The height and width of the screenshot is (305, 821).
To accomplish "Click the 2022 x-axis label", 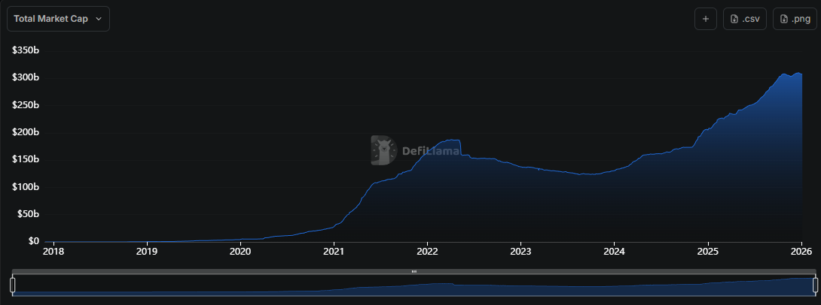I will point(427,252).
